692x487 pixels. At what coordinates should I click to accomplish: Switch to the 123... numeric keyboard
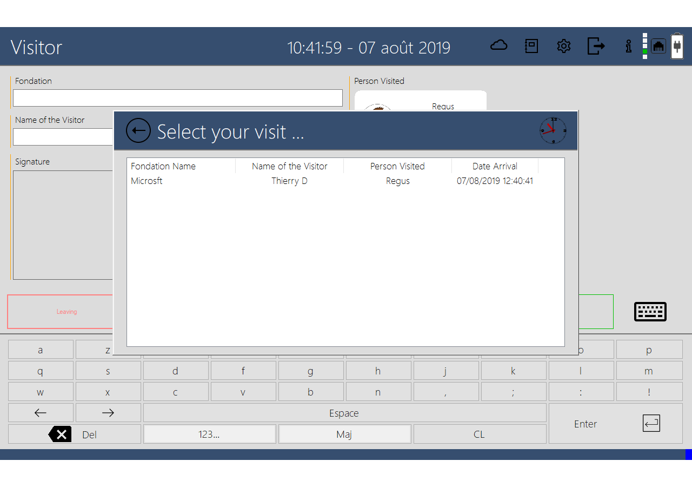pyautogui.click(x=209, y=435)
